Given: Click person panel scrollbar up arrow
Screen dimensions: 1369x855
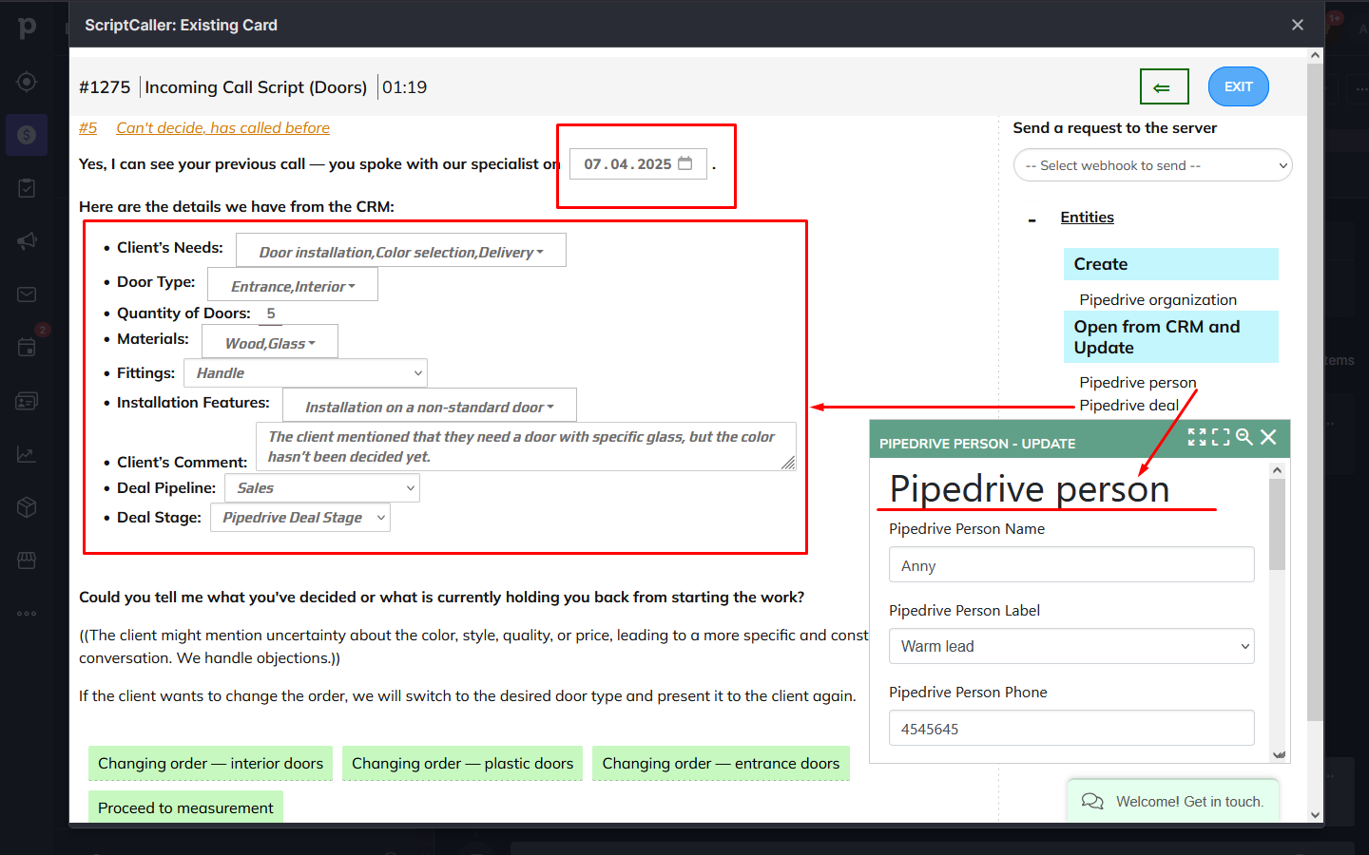Looking at the screenshot, I should tap(1277, 470).
